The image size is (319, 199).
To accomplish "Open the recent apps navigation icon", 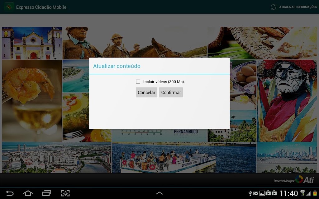I will [47, 193].
